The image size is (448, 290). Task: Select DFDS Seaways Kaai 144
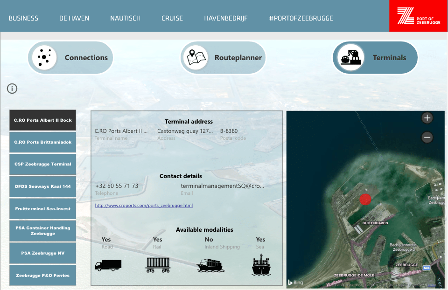(43, 186)
